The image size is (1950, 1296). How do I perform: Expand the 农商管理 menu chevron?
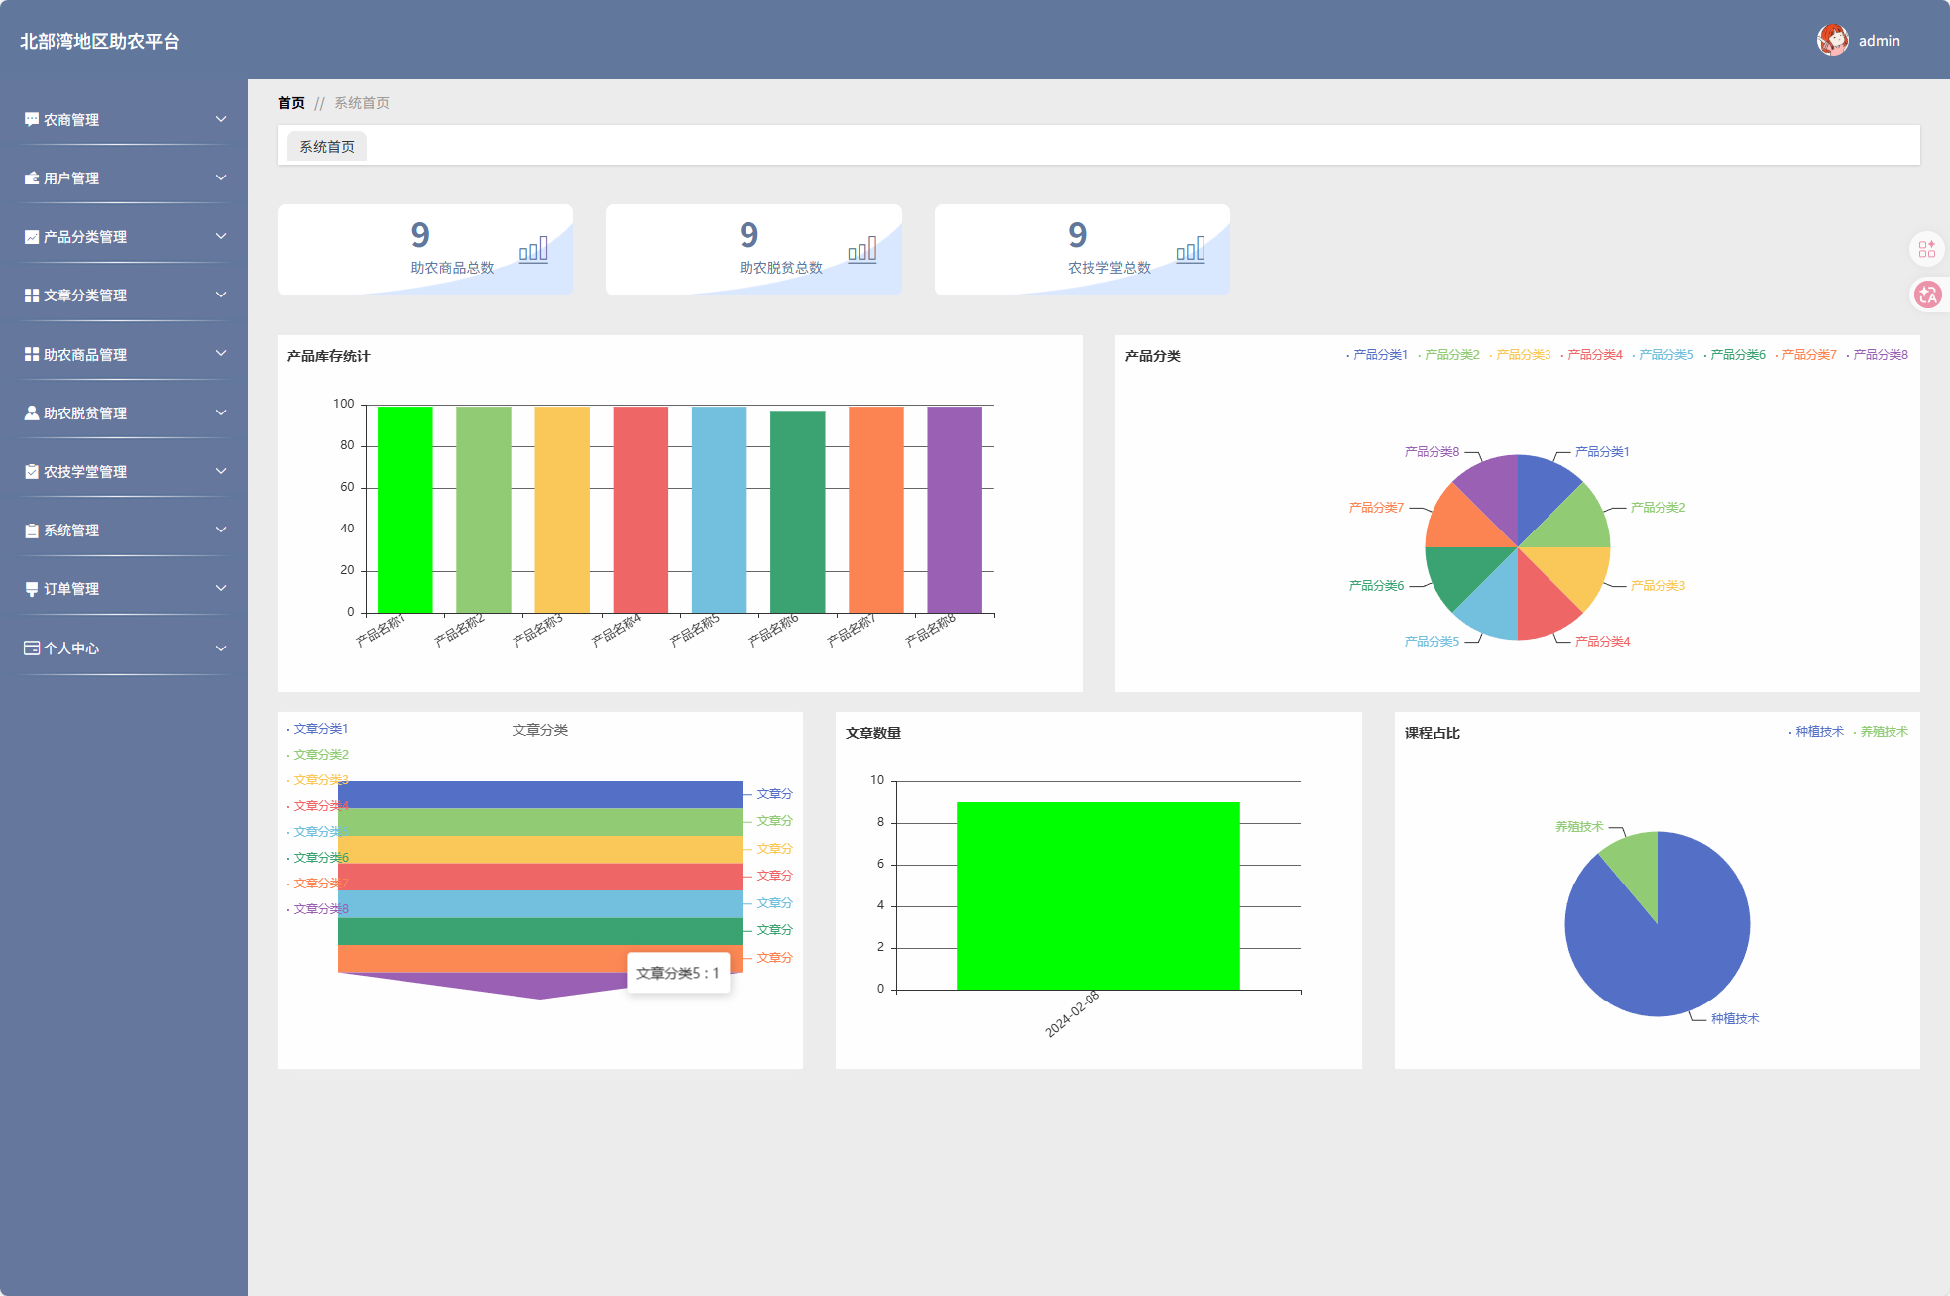click(221, 119)
